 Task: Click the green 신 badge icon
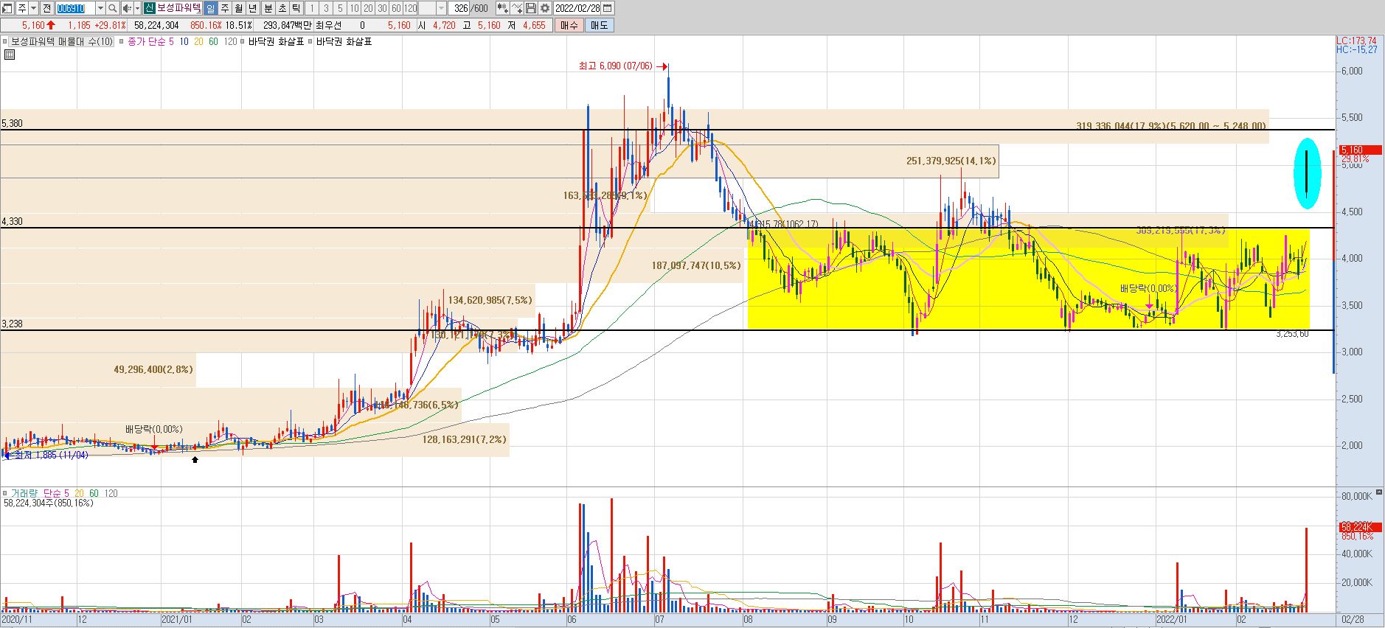150,8
